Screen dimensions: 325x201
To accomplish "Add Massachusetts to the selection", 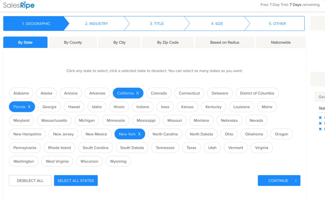I will tap(54, 120).
